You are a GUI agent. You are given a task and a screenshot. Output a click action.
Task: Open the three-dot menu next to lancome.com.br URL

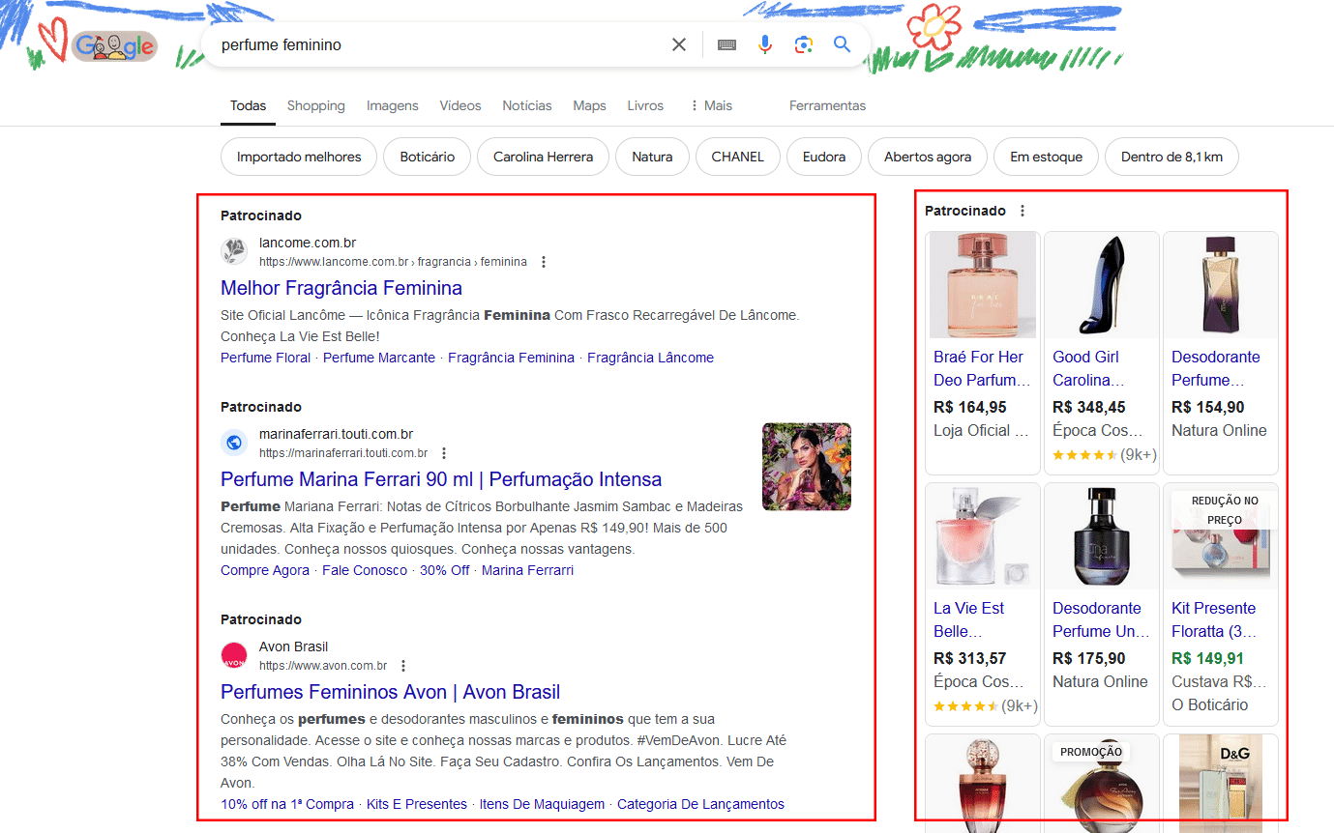544,262
